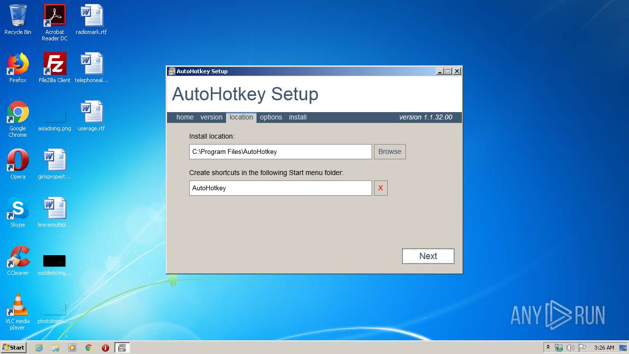Clear Start menu folder with red X
Image resolution: width=629 pixels, height=354 pixels.
380,188
